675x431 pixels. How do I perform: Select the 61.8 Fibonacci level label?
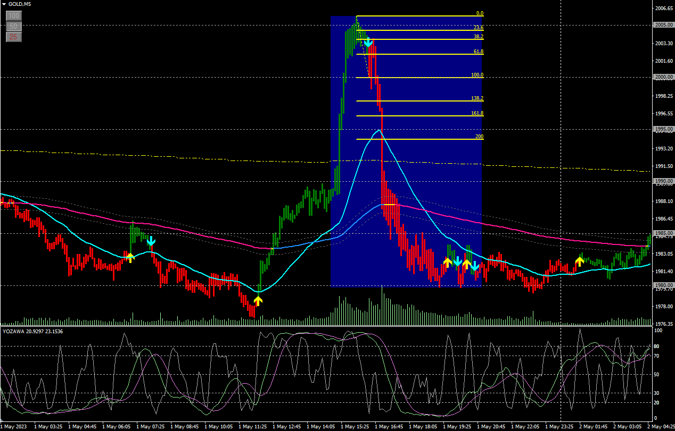[478, 52]
